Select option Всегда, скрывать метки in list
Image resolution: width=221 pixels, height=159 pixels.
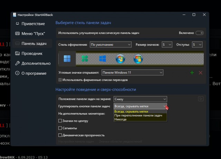(x=140, y=111)
